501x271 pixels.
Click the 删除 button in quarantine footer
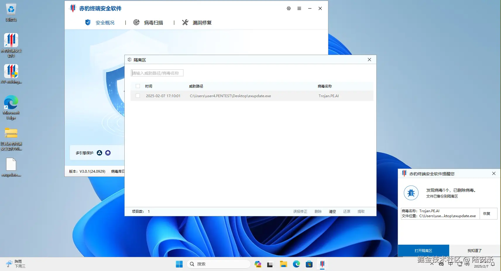click(x=318, y=211)
